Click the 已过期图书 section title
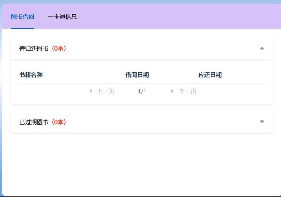The image size is (281, 197). (34, 122)
